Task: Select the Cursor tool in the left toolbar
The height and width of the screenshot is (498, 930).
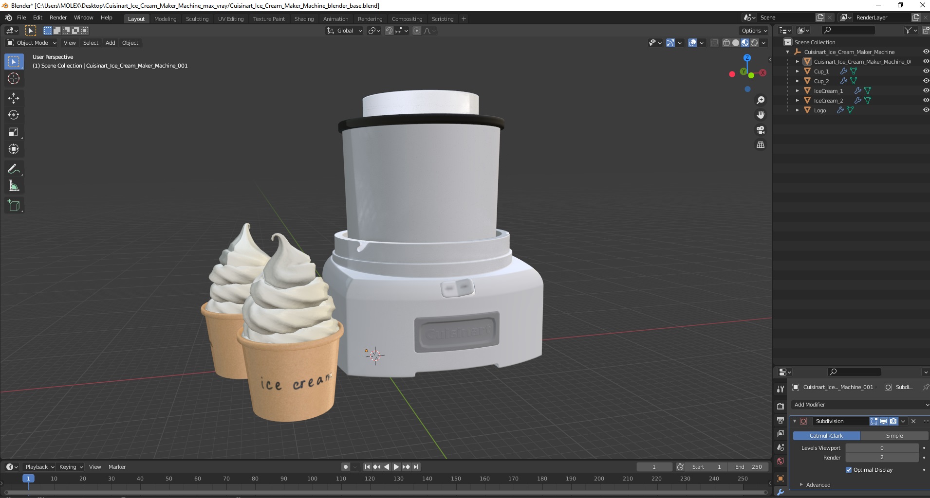Action: pyautogui.click(x=14, y=78)
